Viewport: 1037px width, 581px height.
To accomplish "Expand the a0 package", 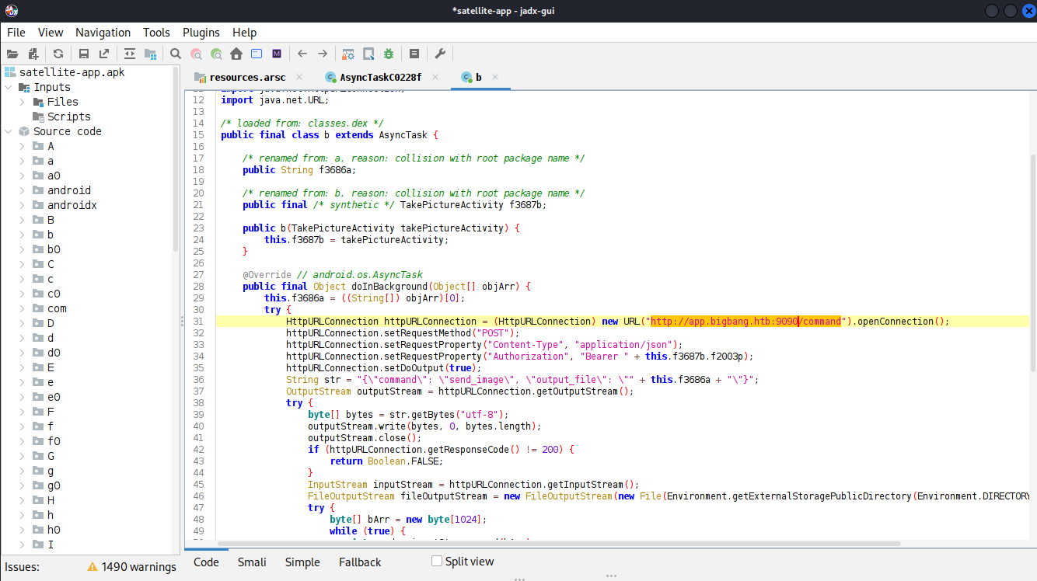I will [x=23, y=176].
